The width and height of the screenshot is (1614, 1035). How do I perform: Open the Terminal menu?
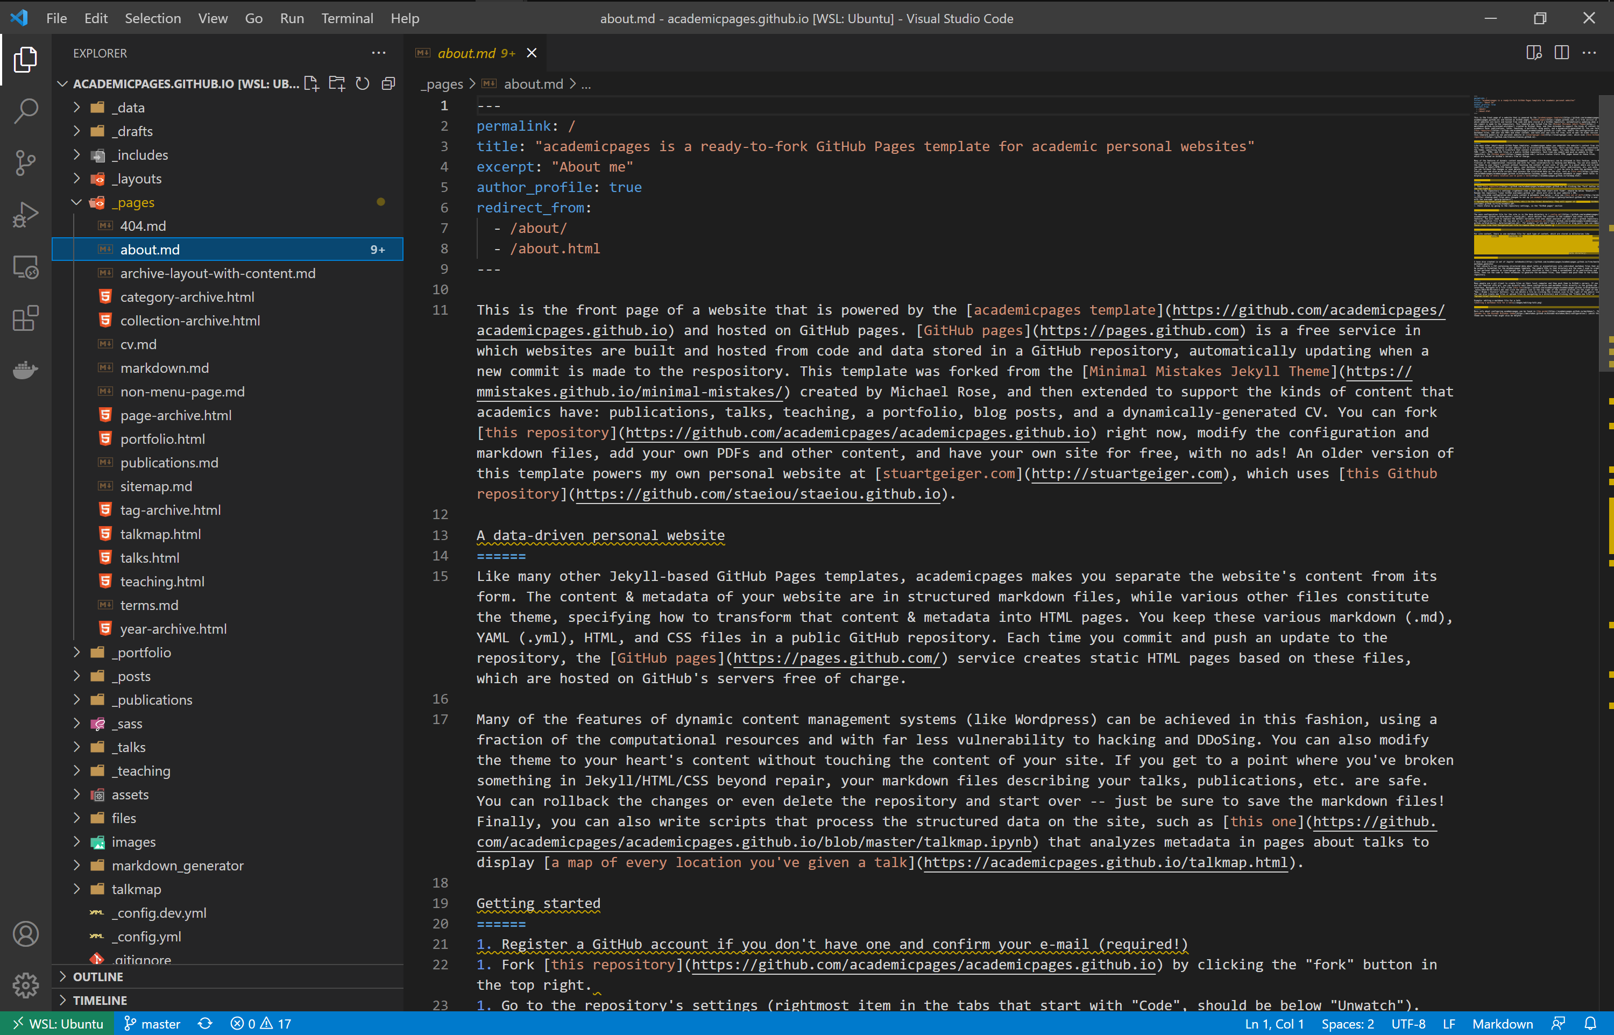(346, 18)
